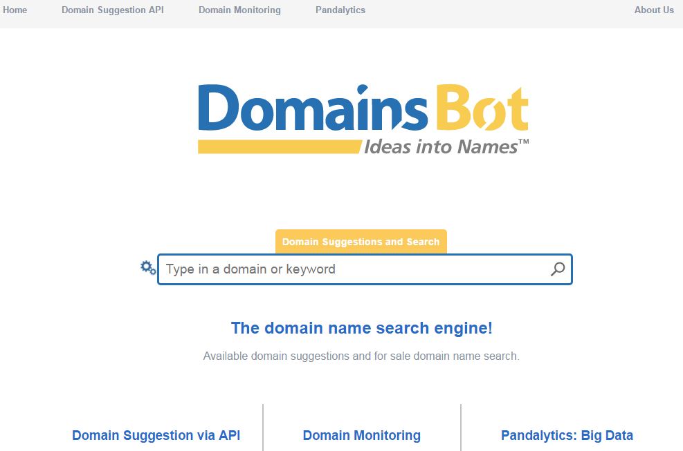This screenshot has height=451, width=683.
Task: Open search settings gear icon
Action: [148, 268]
